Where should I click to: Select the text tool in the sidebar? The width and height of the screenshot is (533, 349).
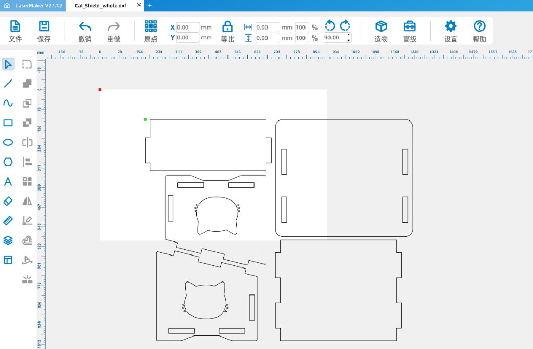tap(7, 181)
